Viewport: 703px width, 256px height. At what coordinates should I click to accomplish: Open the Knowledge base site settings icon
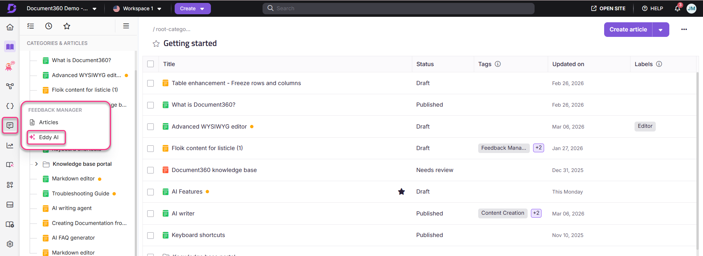click(10, 224)
